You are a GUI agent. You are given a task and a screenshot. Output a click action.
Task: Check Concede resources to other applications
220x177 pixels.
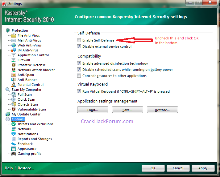(79, 76)
